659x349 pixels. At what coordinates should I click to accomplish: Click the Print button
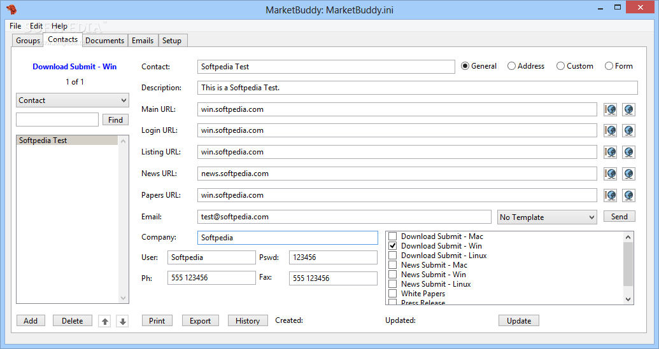pos(157,321)
